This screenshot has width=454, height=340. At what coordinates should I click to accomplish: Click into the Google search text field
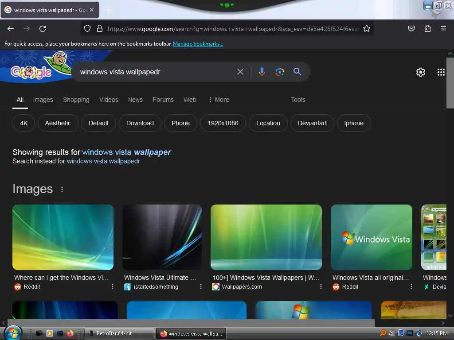pyautogui.click(x=157, y=72)
